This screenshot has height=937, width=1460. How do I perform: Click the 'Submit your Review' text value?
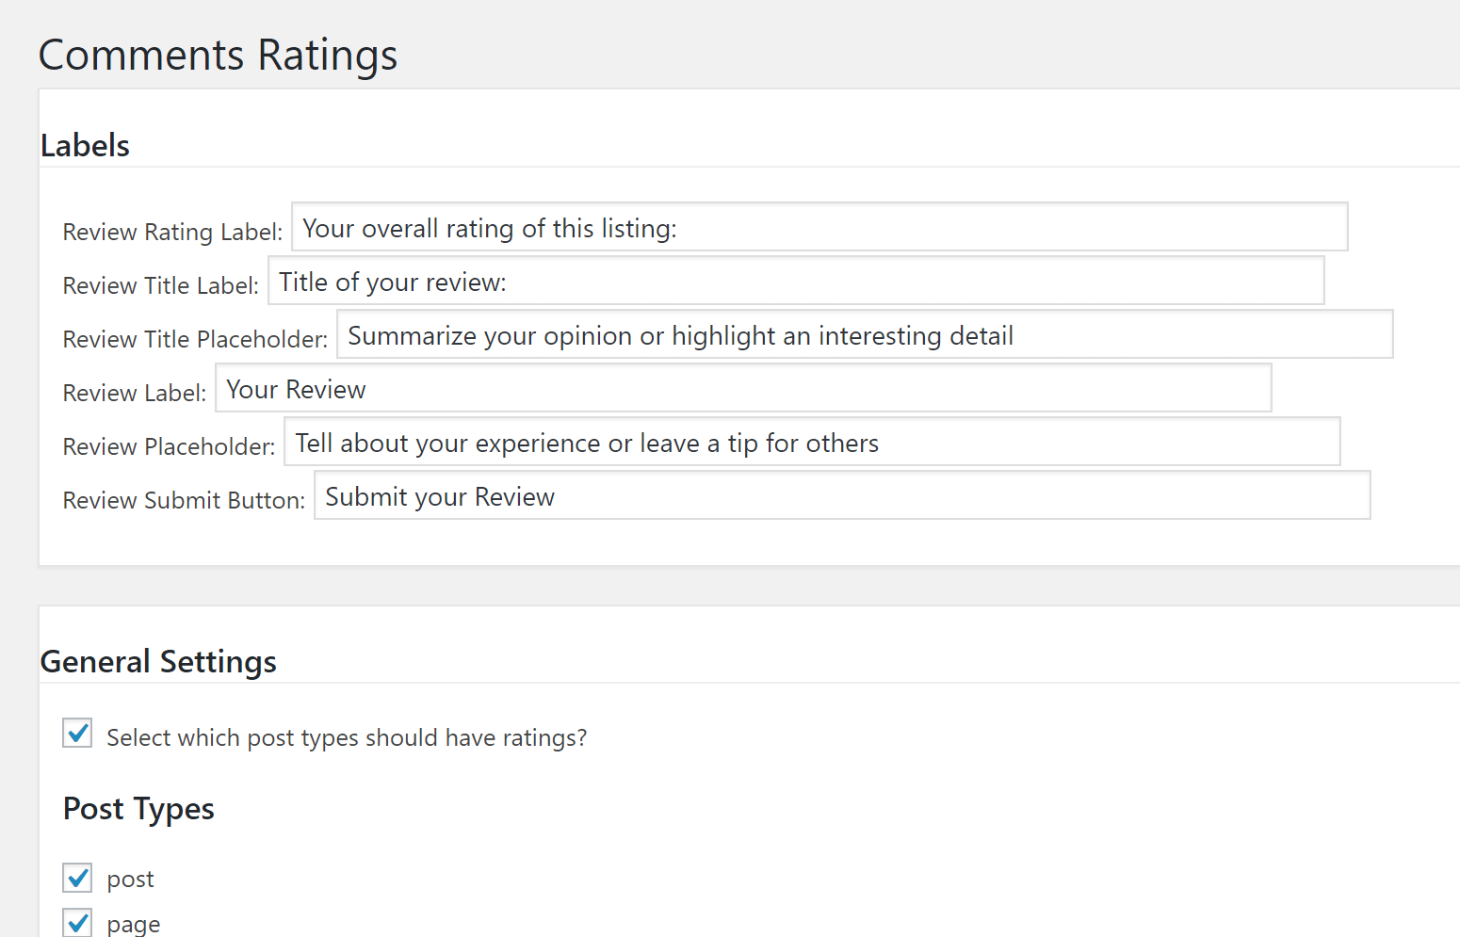click(x=439, y=496)
